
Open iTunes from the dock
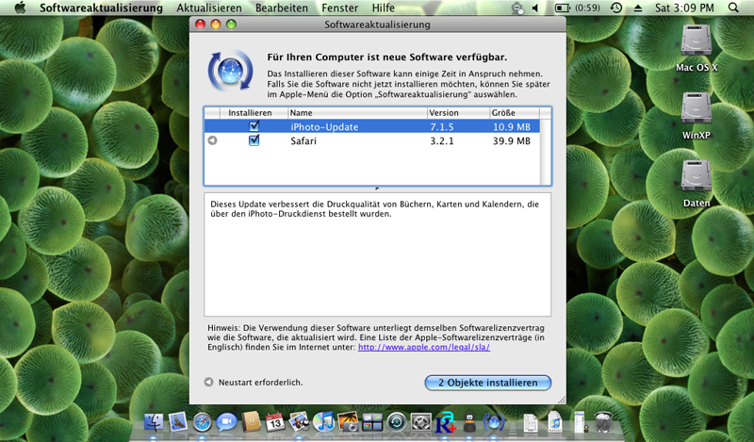(x=323, y=423)
